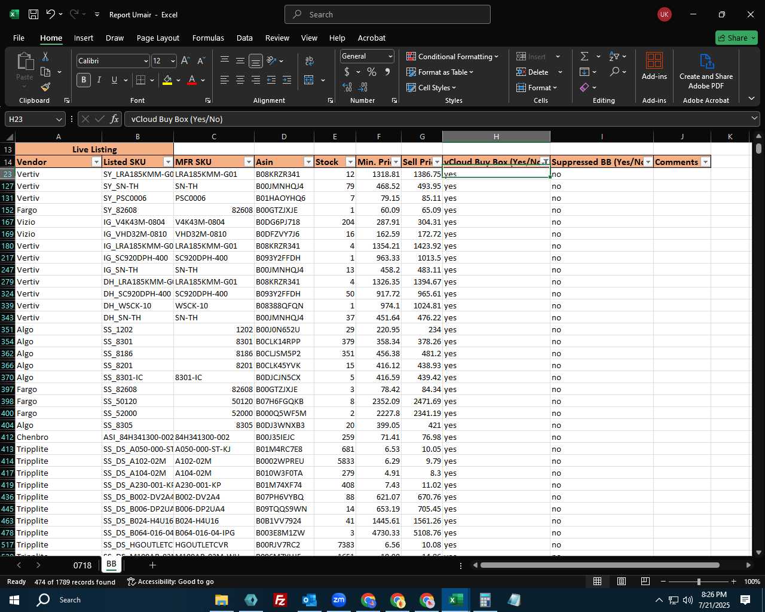Open the Vendor column filter dropdown
The image size is (765, 612).
(96, 162)
